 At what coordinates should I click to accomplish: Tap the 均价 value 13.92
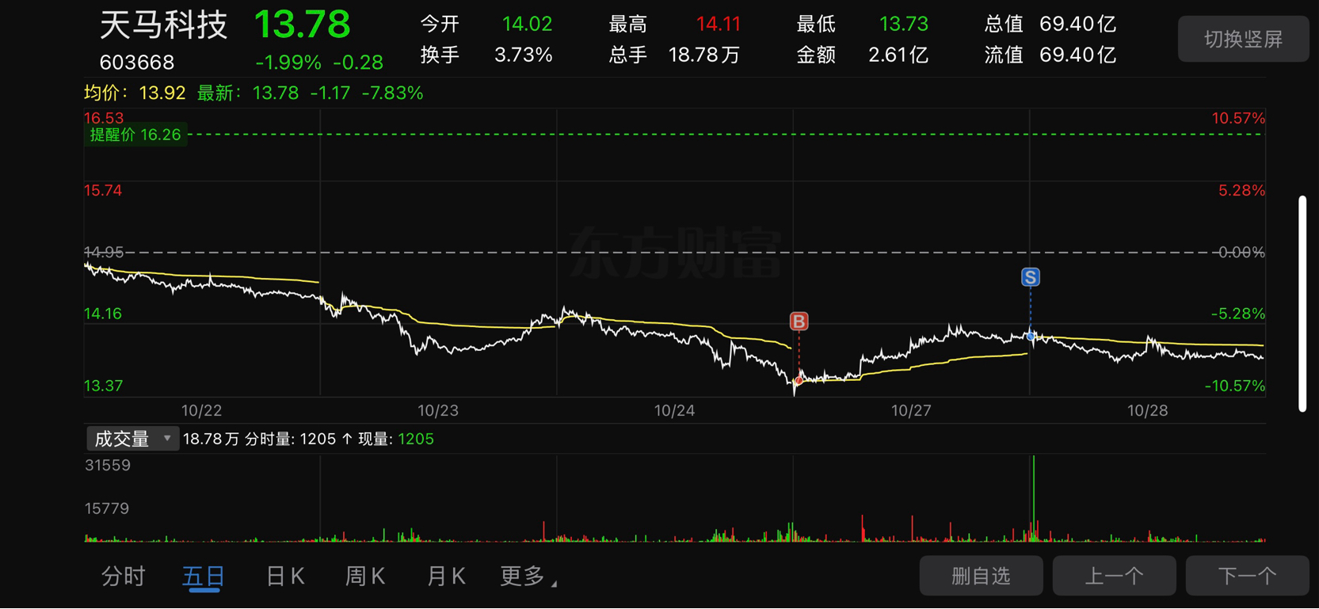[162, 93]
